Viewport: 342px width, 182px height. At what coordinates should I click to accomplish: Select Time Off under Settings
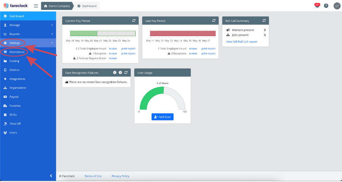pyautogui.click(x=28, y=124)
